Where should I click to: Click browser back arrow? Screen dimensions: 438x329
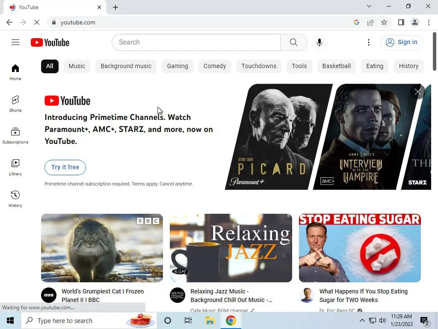pyautogui.click(x=9, y=22)
